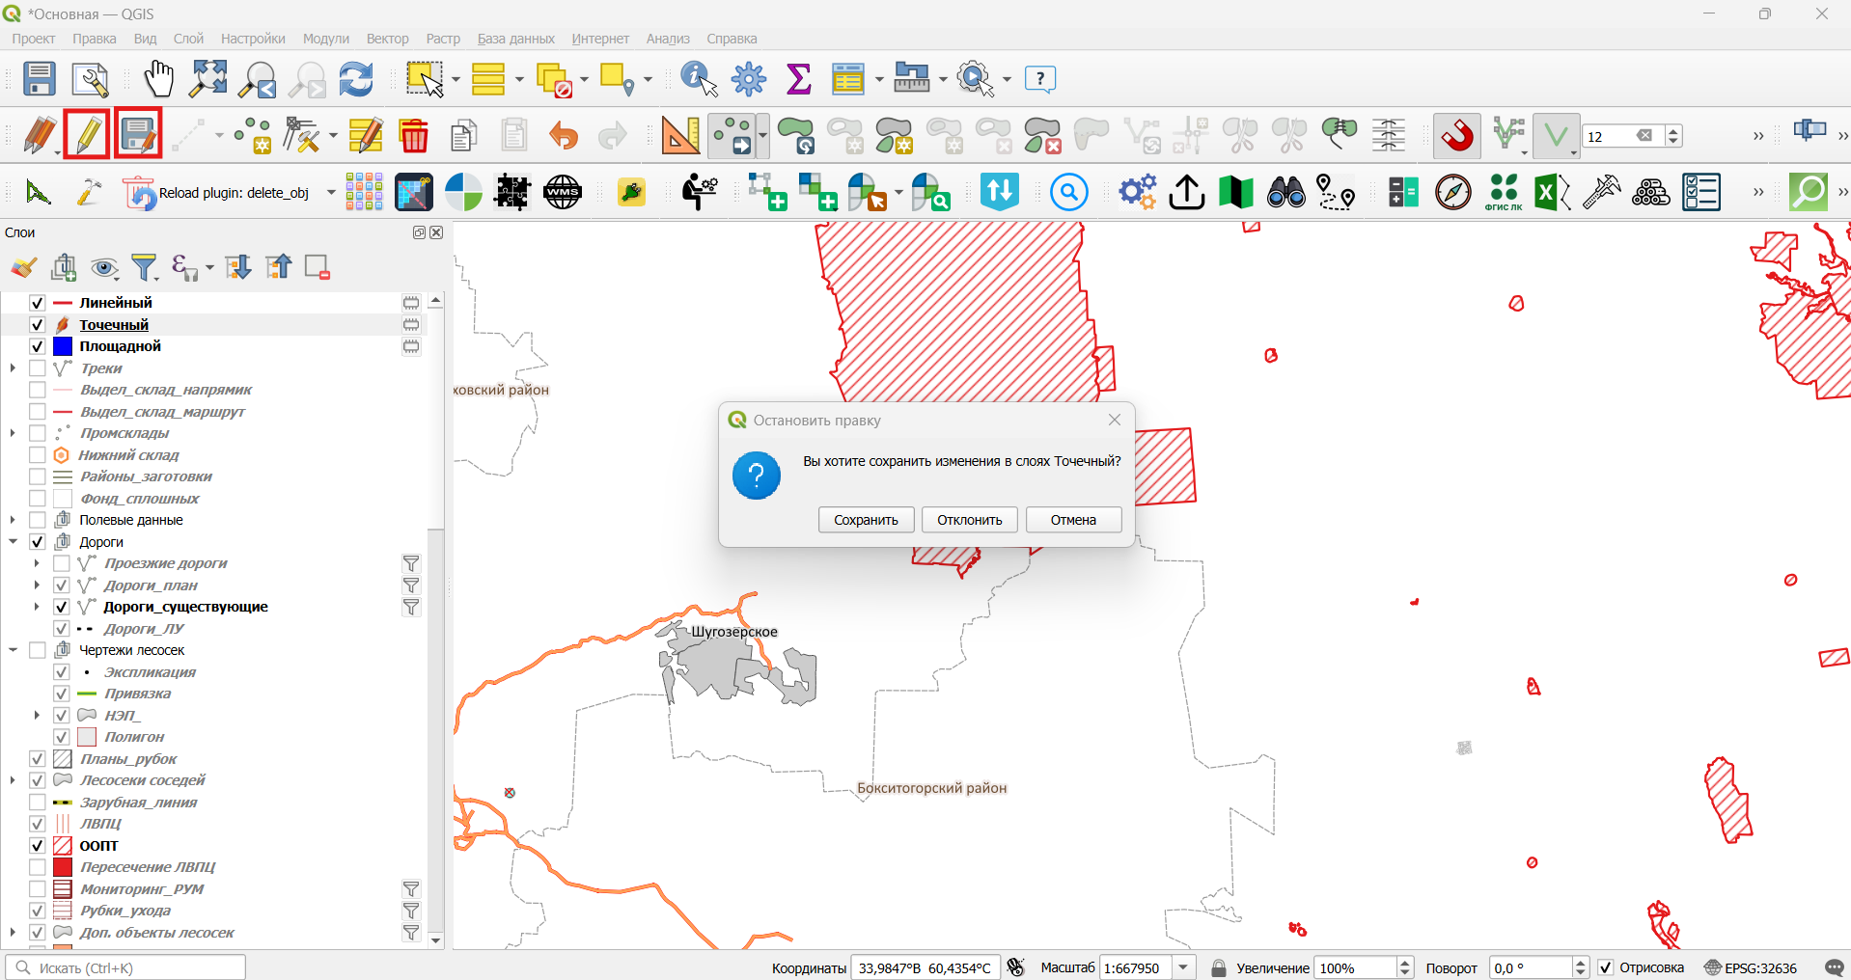Click the Сохранить button in the dialog
Viewport: 1851px width, 980px height.
(x=866, y=520)
